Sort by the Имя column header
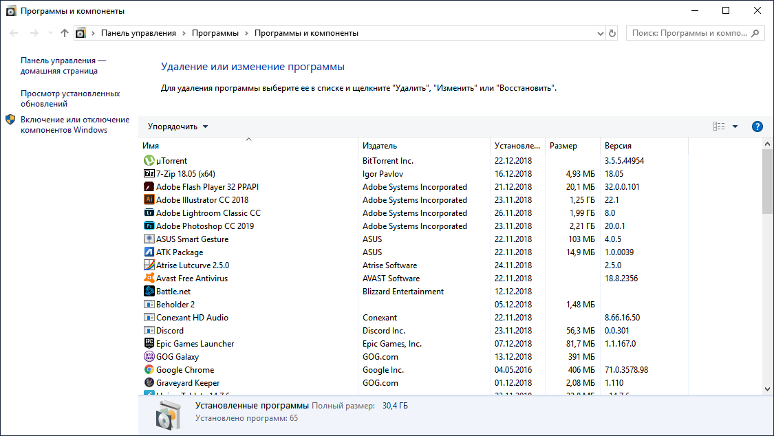 (x=248, y=146)
